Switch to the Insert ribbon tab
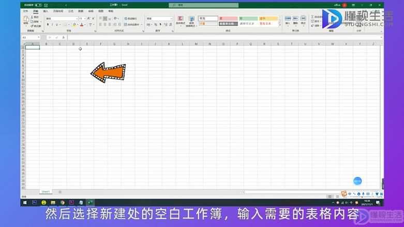Screen dimensions: 404x227 (x=46, y=11)
